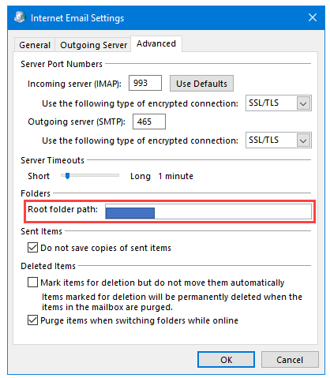The width and height of the screenshot is (330, 378).
Task: Close the Internet Email Settings dialog
Action: click(x=313, y=17)
